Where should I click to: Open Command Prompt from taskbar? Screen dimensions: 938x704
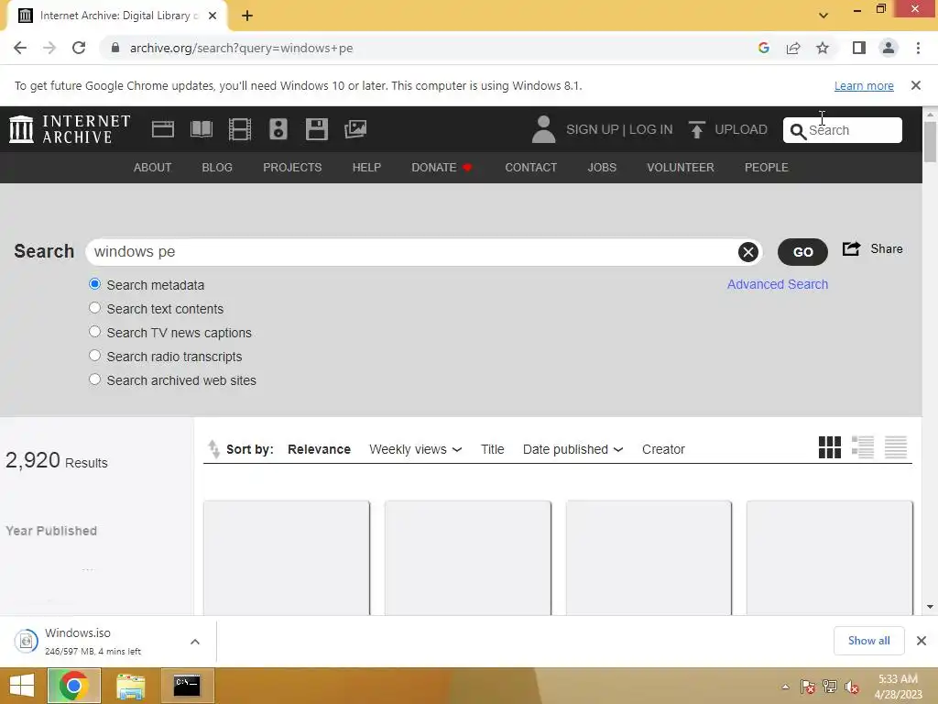(187, 686)
